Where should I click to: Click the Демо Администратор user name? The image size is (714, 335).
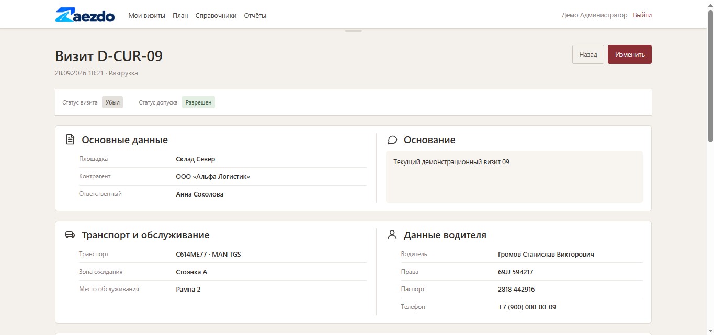coord(594,15)
